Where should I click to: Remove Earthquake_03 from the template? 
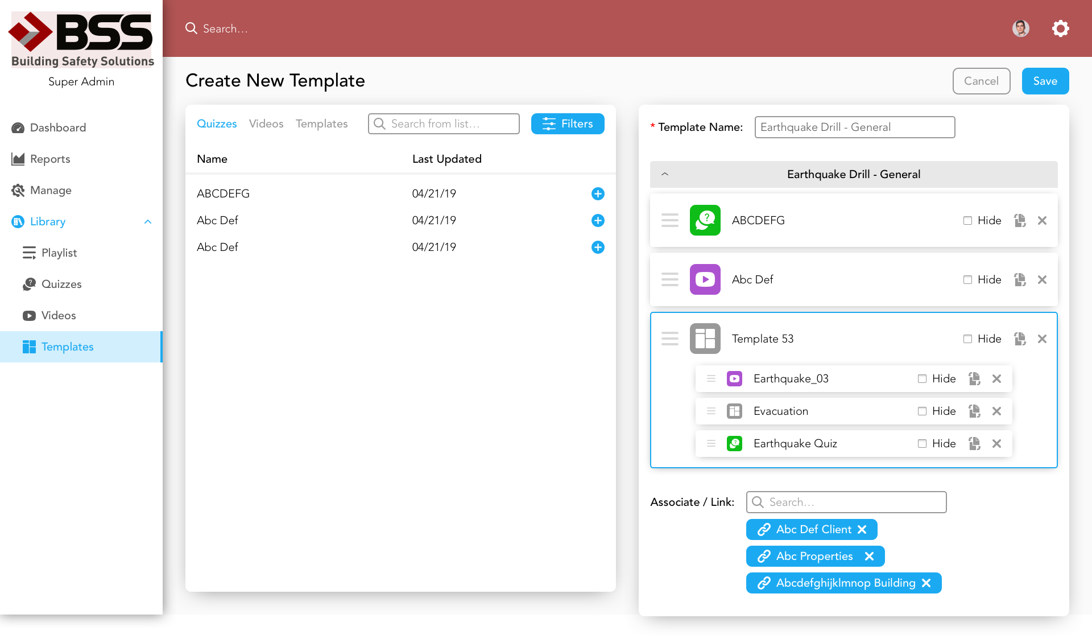pos(996,379)
